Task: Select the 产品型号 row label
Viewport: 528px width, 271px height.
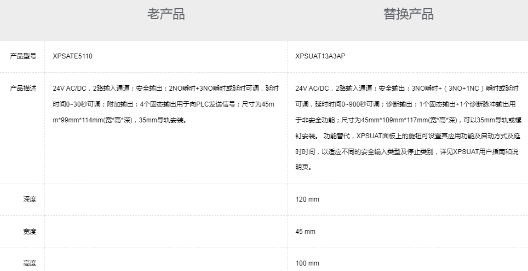Action: point(23,56)
